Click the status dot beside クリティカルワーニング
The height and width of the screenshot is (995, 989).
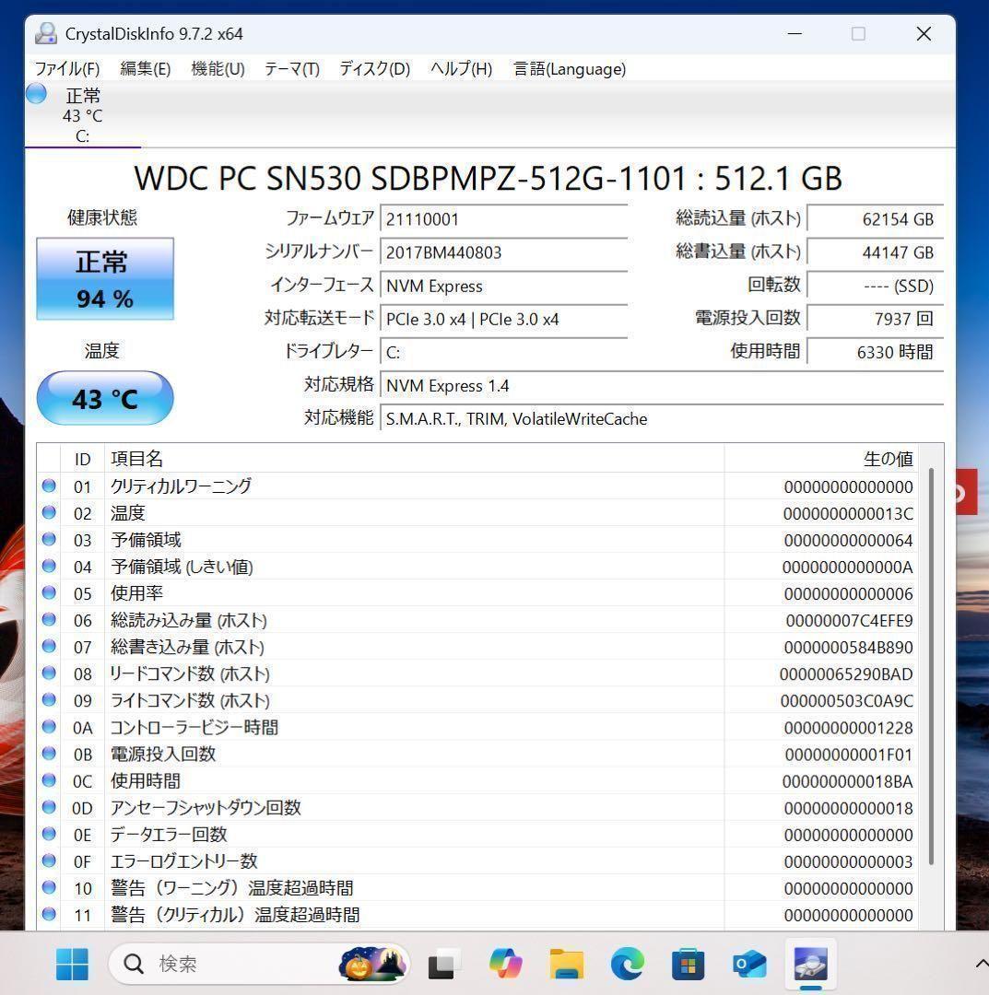pyautogui.click(x=49, y=486)
